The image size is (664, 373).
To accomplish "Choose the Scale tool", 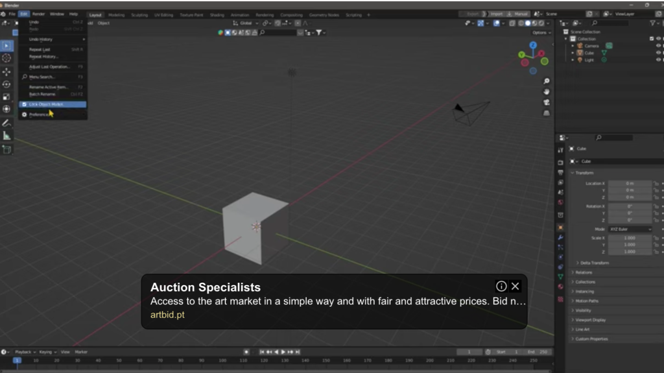I will coord(6,97).
